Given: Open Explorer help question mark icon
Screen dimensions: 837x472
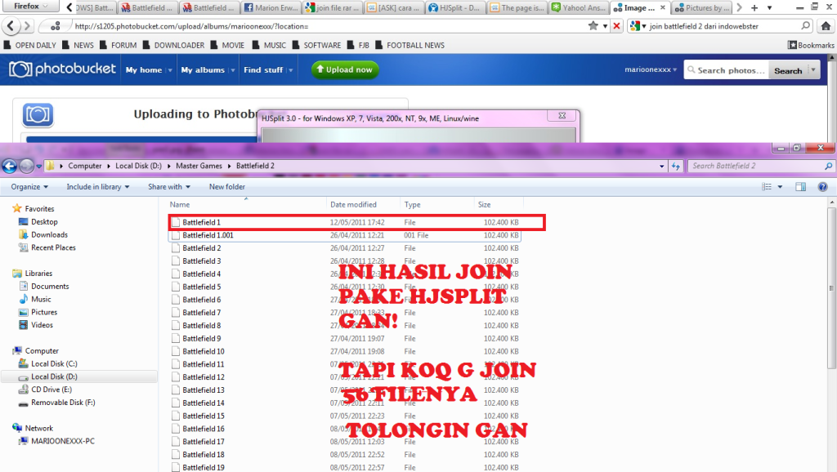Looking at the screenshot, I should [822, 187].
